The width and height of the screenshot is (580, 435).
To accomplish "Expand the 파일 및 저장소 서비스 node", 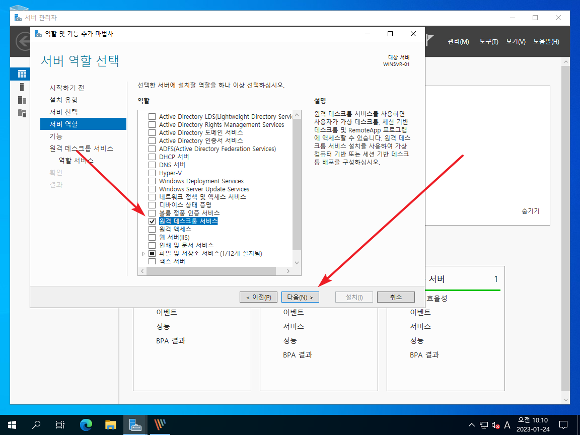I will point(143,253).
